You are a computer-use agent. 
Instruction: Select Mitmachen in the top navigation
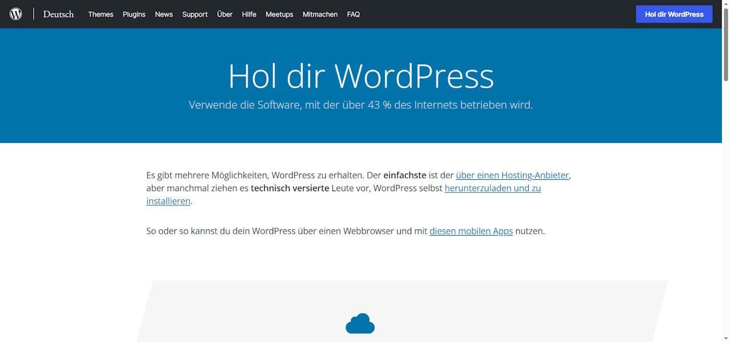click(320, 14)
